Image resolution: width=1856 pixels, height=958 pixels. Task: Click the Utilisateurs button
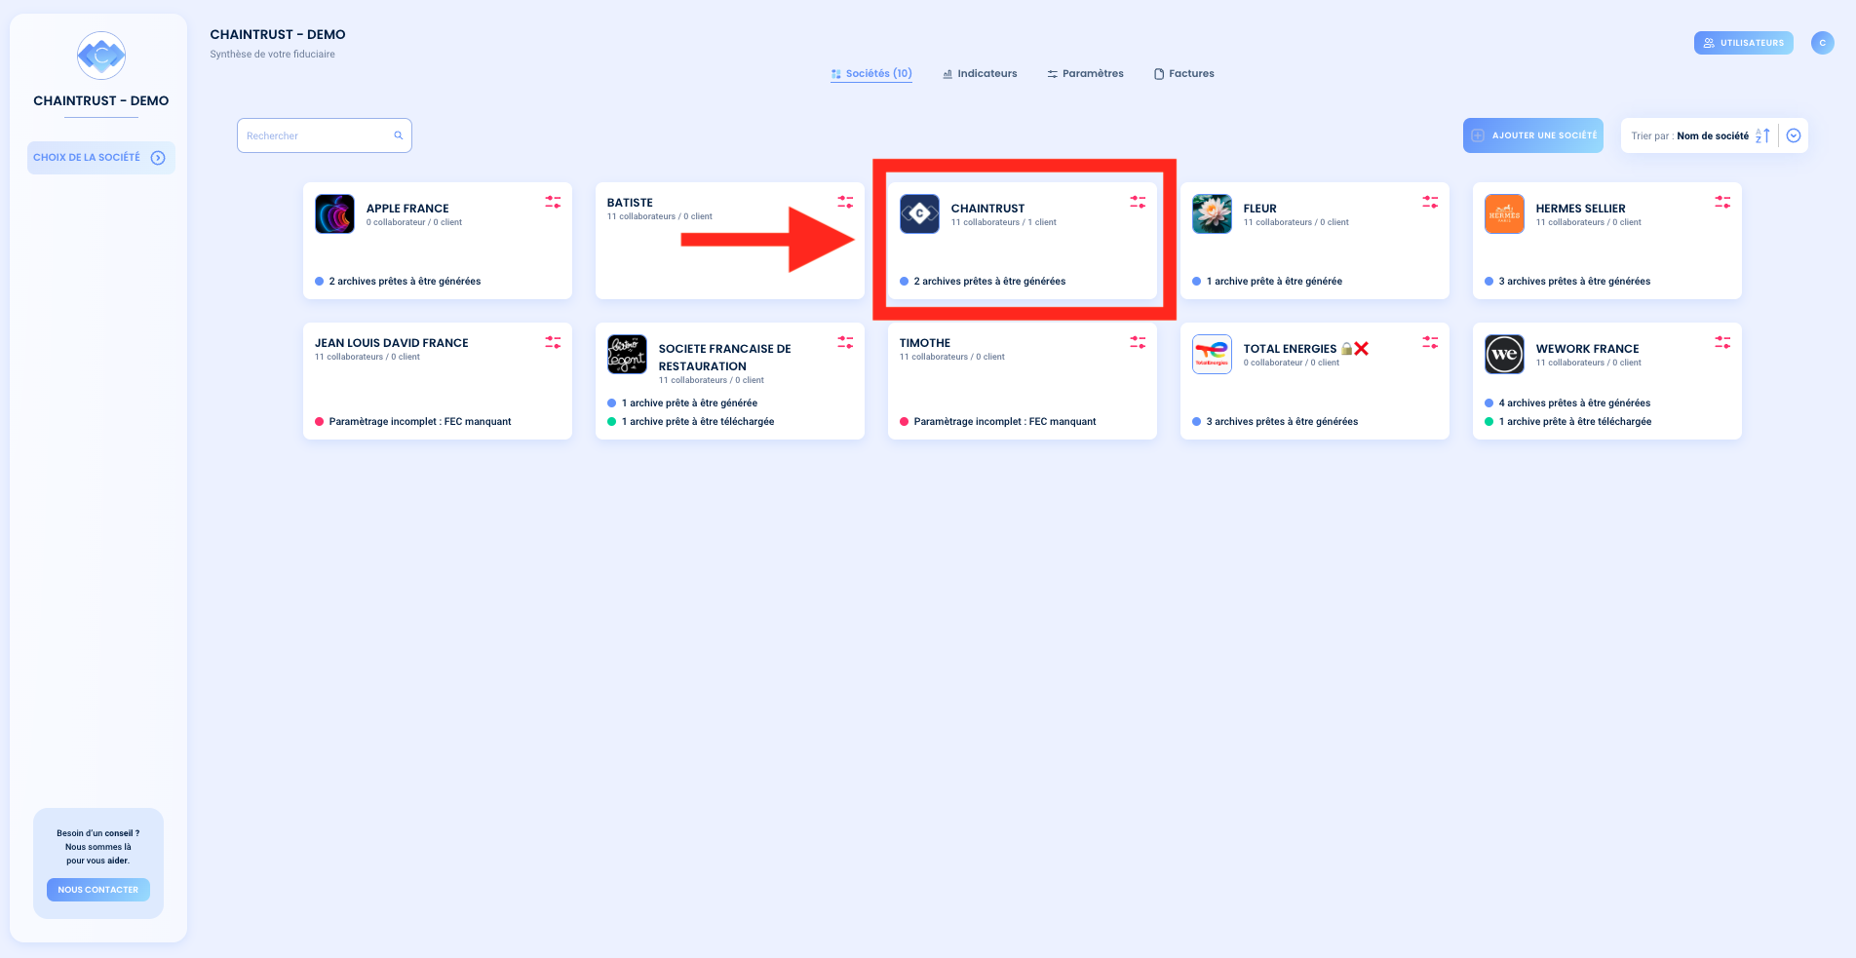pyautogui.click(x=1743, y=43)
